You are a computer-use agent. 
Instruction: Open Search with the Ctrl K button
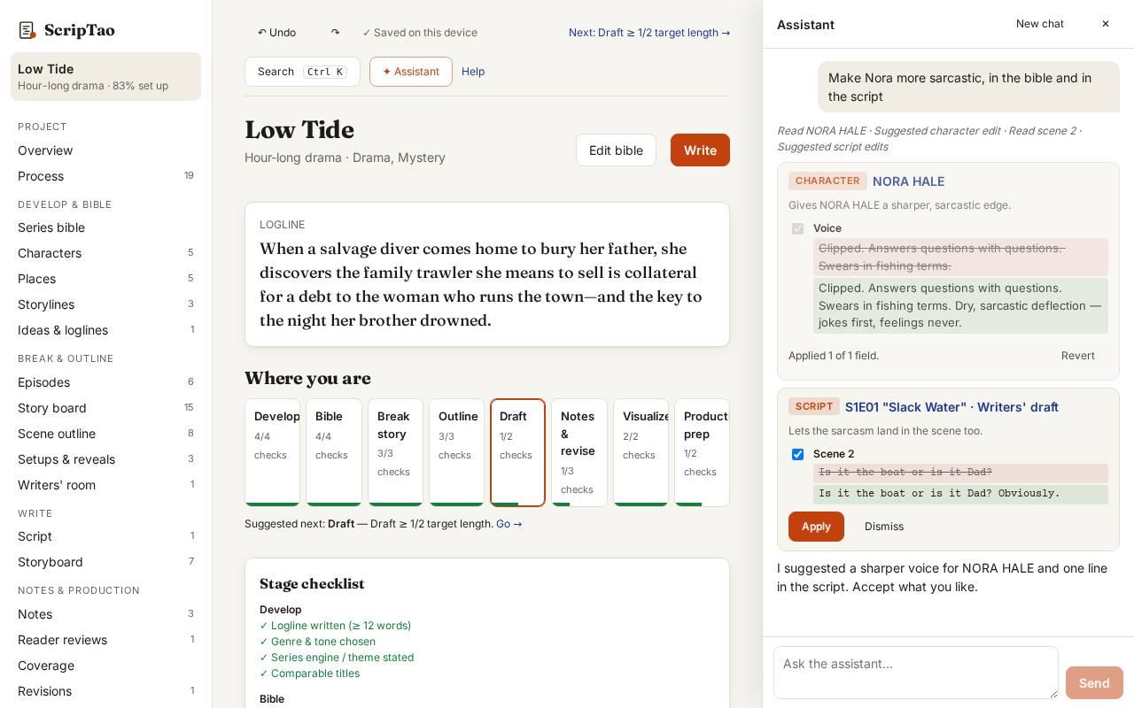302,72
